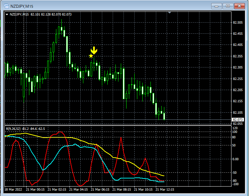249x196 pixels.
Task: Maximize the NZDJPY,M15 chart window
Action: point(228,6)
